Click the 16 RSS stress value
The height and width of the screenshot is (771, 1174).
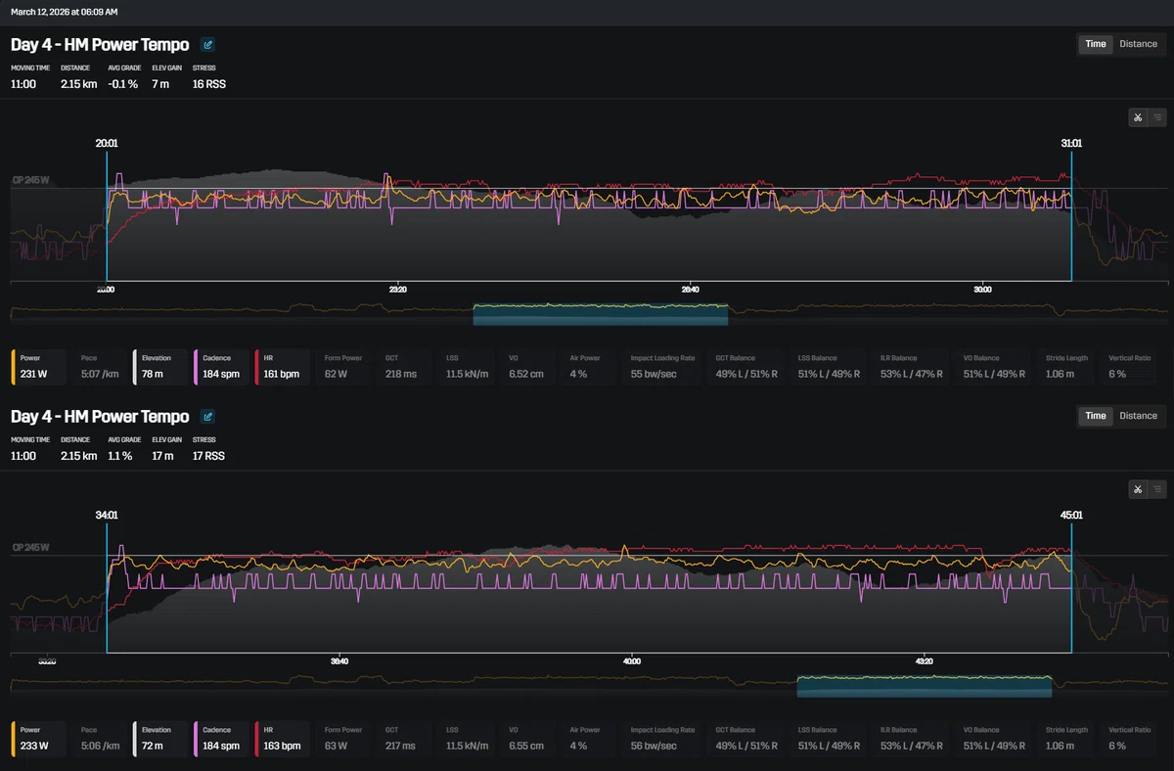pos(209,85)
